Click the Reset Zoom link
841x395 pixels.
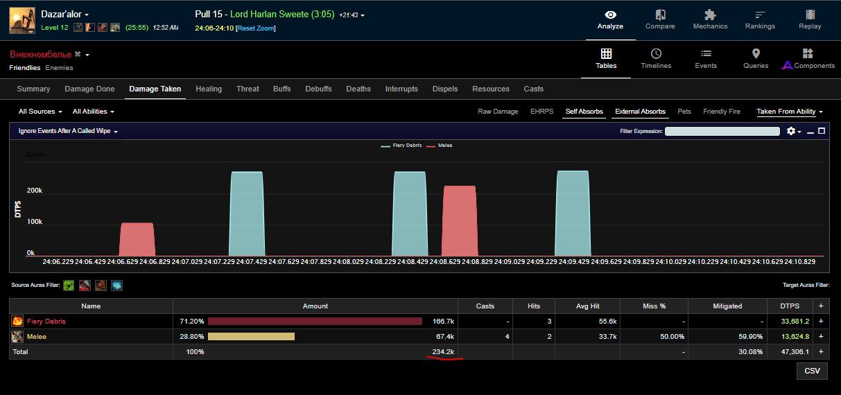click(x=256, y=28)
